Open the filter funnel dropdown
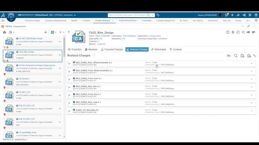Image resolution: width=259 pixels, height=145 pixels. pos(62,32)
